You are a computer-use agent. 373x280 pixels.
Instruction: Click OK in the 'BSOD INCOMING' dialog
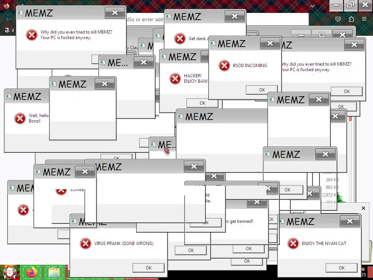[x=262, y=90]
